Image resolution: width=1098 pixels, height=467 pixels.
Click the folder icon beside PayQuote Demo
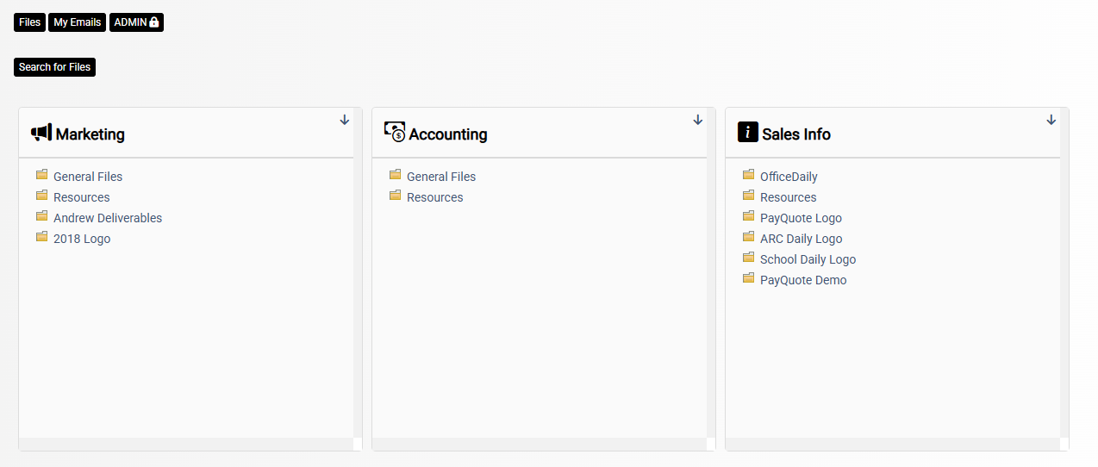click(748, 278)
